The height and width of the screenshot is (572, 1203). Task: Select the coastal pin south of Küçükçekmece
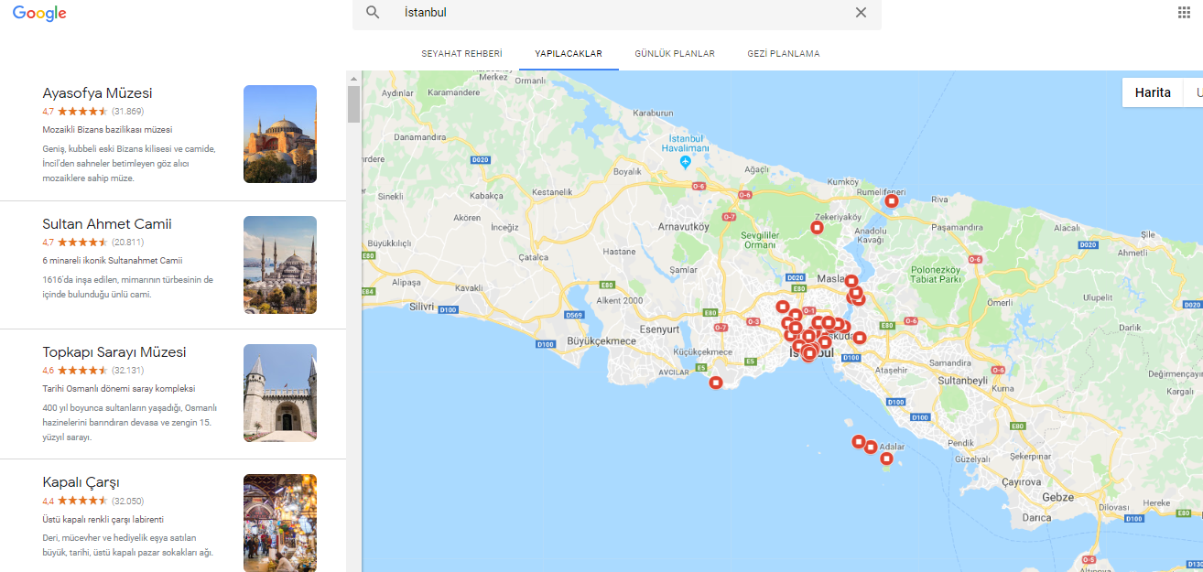716,383
